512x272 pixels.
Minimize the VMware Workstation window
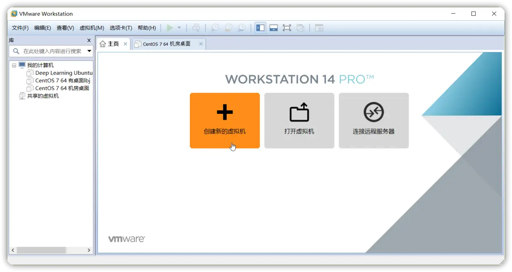coord(453,14)
